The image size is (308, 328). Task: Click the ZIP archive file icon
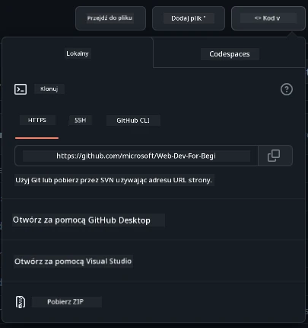pyautogui.click(x=21, y=302)
